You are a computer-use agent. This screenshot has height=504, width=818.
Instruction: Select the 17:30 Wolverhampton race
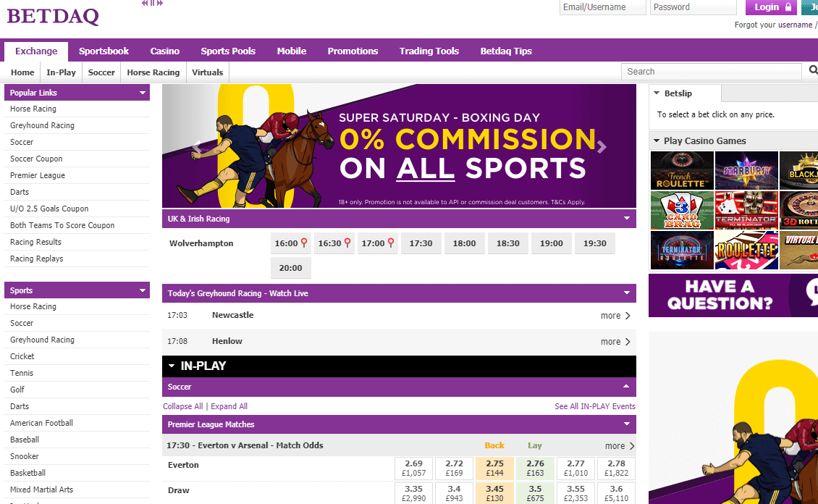[421, 243]
